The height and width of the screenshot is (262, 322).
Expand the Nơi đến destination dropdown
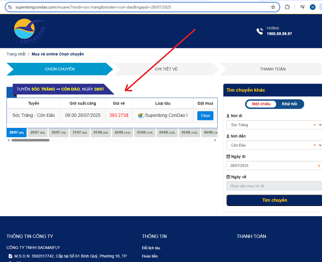pyautogui.click(x=274, y=145)
